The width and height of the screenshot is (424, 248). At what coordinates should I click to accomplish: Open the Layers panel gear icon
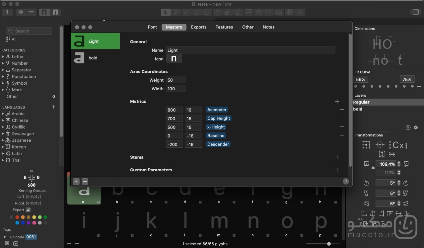click(416, 127)
